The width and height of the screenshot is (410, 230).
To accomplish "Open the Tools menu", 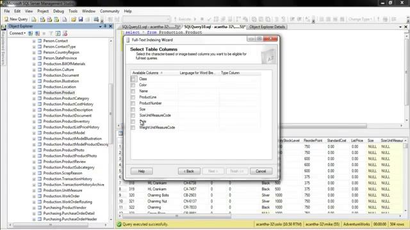I will [x=73, y=11].
